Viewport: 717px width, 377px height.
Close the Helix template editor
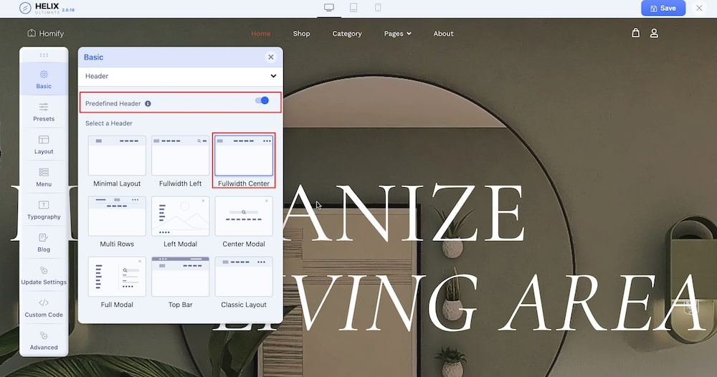(x=699, y=8)
